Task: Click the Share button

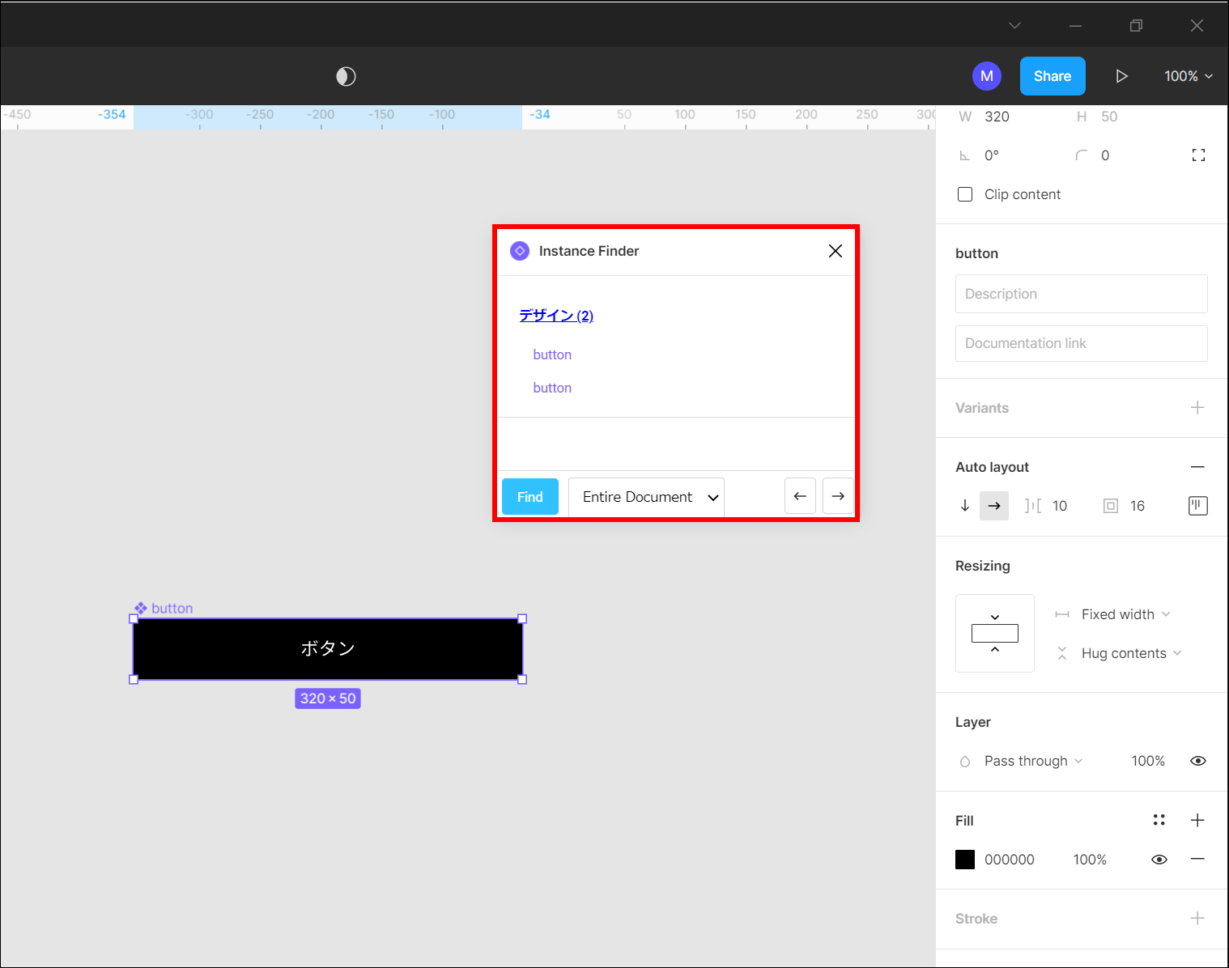Action: coord(1052,76)
